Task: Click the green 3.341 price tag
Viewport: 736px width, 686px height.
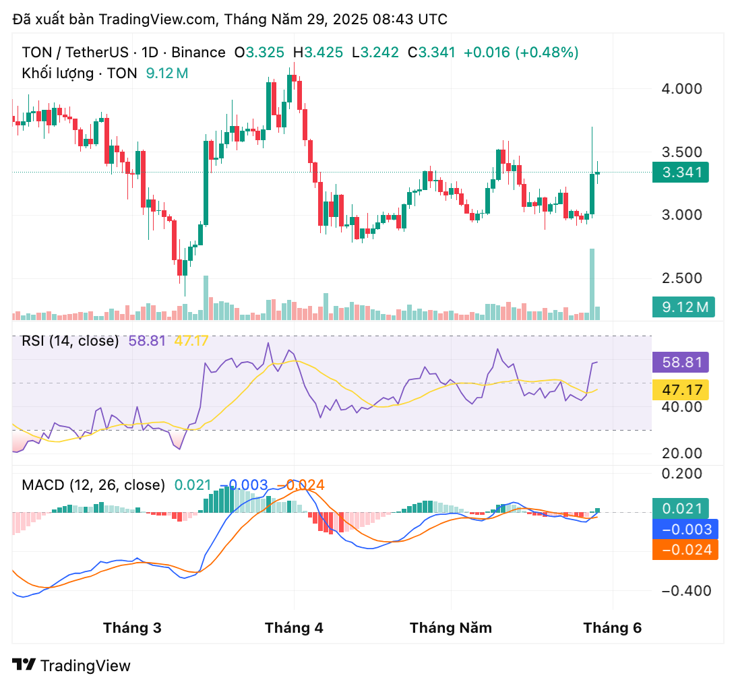Action: click(x=681, y=173)
